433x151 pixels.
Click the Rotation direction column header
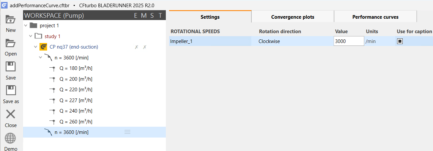pyautogui.click(x=280, y=32)
